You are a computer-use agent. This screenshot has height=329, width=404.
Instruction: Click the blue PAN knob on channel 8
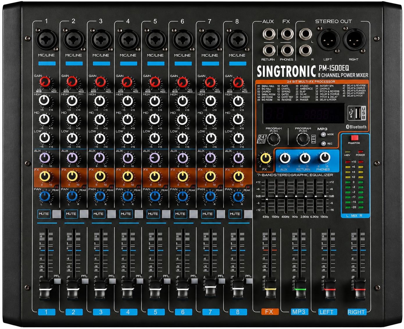click(238, 196)
